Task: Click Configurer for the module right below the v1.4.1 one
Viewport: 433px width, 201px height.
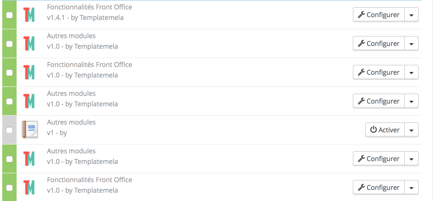Action: click(x=379, y=43)
